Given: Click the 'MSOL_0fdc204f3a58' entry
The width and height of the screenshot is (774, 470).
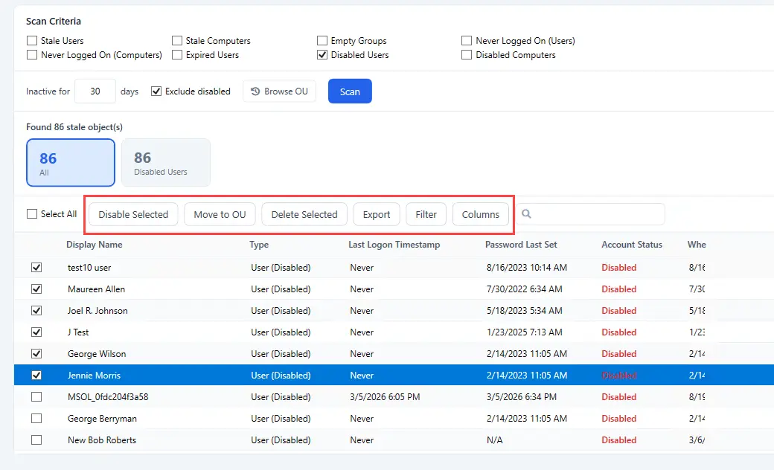Looking at the screenshot, I should click(x=108, y=396).
